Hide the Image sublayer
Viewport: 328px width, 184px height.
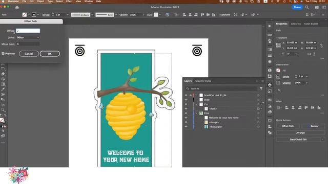186,122
